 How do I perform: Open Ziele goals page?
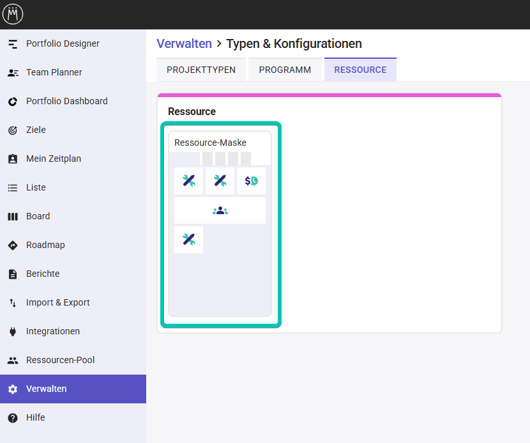coord(73,130)
